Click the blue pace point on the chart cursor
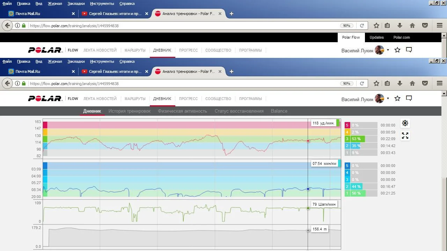The height and width of the screenshot is (251, 447). (x=308, y=189)
